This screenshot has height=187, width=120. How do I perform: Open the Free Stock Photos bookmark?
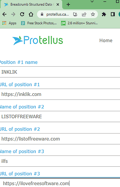(x=39, y=23)
